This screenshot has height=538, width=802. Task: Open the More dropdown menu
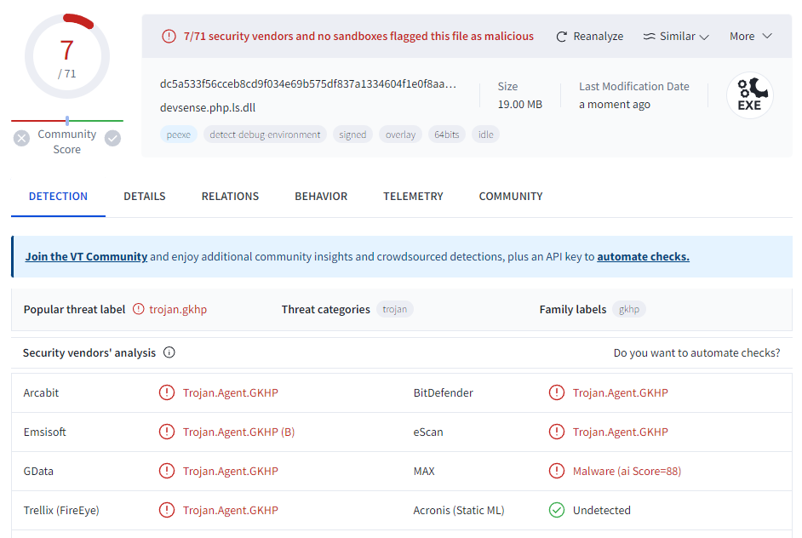coord(750,37)
